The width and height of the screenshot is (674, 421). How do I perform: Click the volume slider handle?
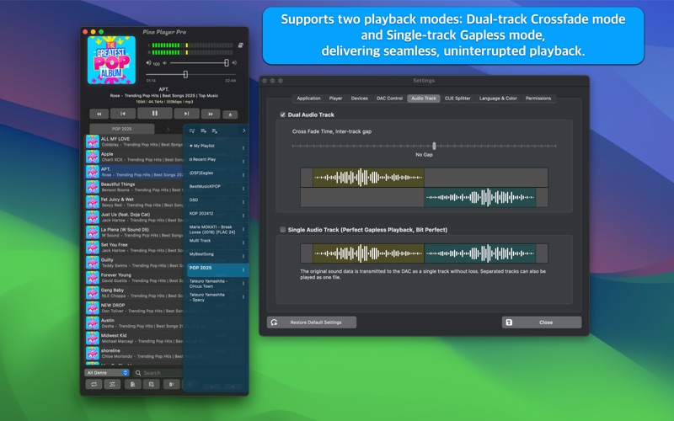227,62
